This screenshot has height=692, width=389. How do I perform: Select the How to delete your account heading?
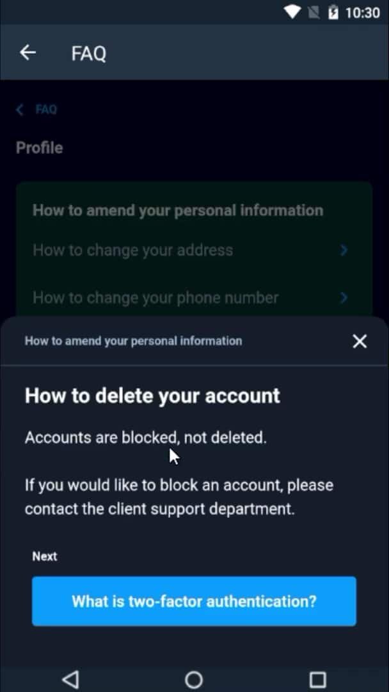[x=152, y=395]
